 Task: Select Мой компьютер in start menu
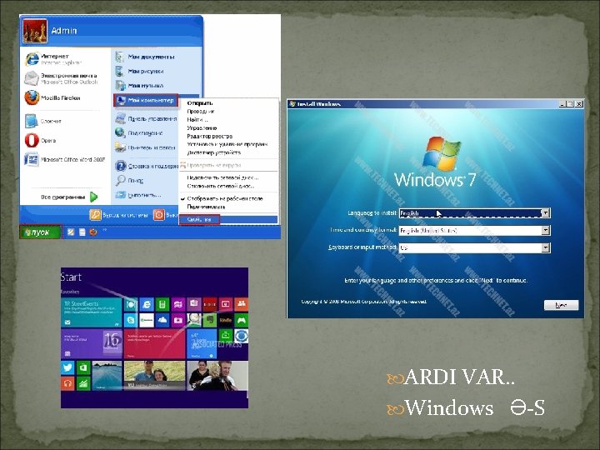coord(146,100)
